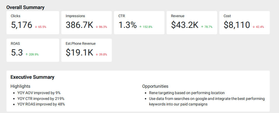
Task: Click the green up arrow next to Revenue 78.7%
Action: pyautogui.click(x=202, y=27)
